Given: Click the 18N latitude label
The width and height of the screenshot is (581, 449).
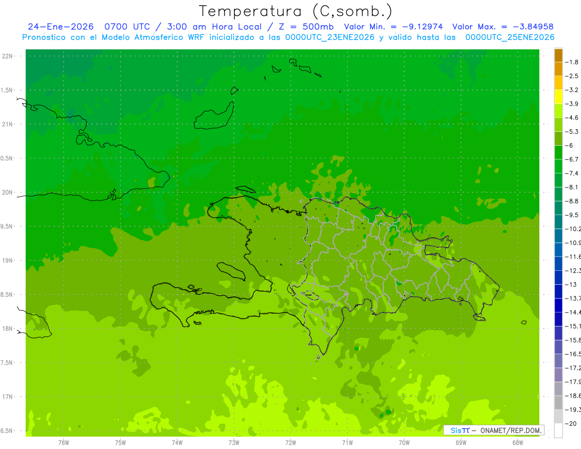Looking at the screenshot, I should tap(7, 328).
